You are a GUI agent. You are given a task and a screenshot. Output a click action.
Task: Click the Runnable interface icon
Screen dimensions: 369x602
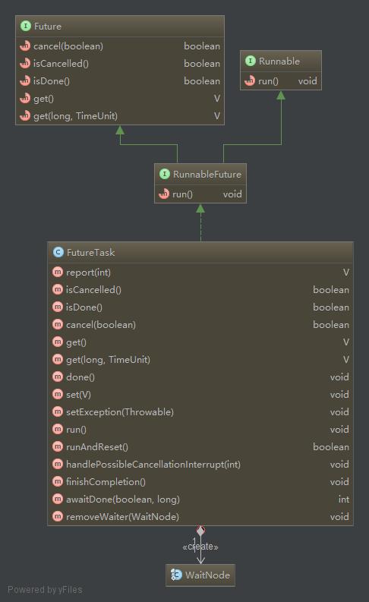[x=251, y=61]
